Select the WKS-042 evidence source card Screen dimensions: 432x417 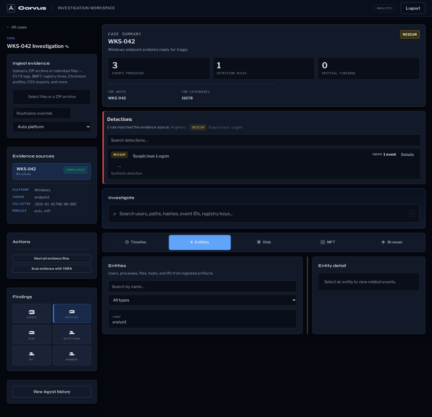tap(52, 171)
